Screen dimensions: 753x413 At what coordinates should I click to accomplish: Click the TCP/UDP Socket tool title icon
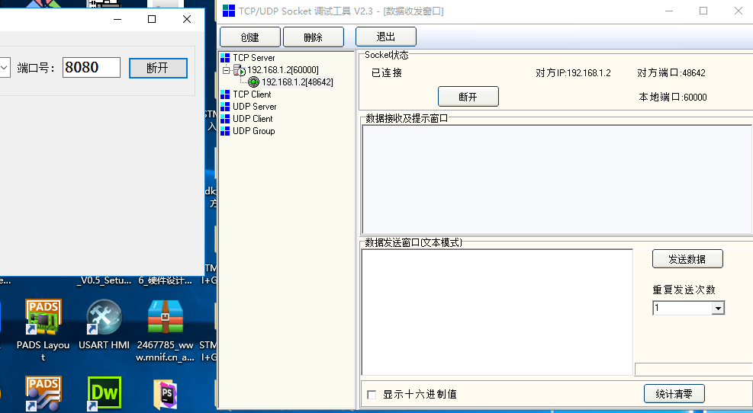pyautogui.click(x=229, y=11)
